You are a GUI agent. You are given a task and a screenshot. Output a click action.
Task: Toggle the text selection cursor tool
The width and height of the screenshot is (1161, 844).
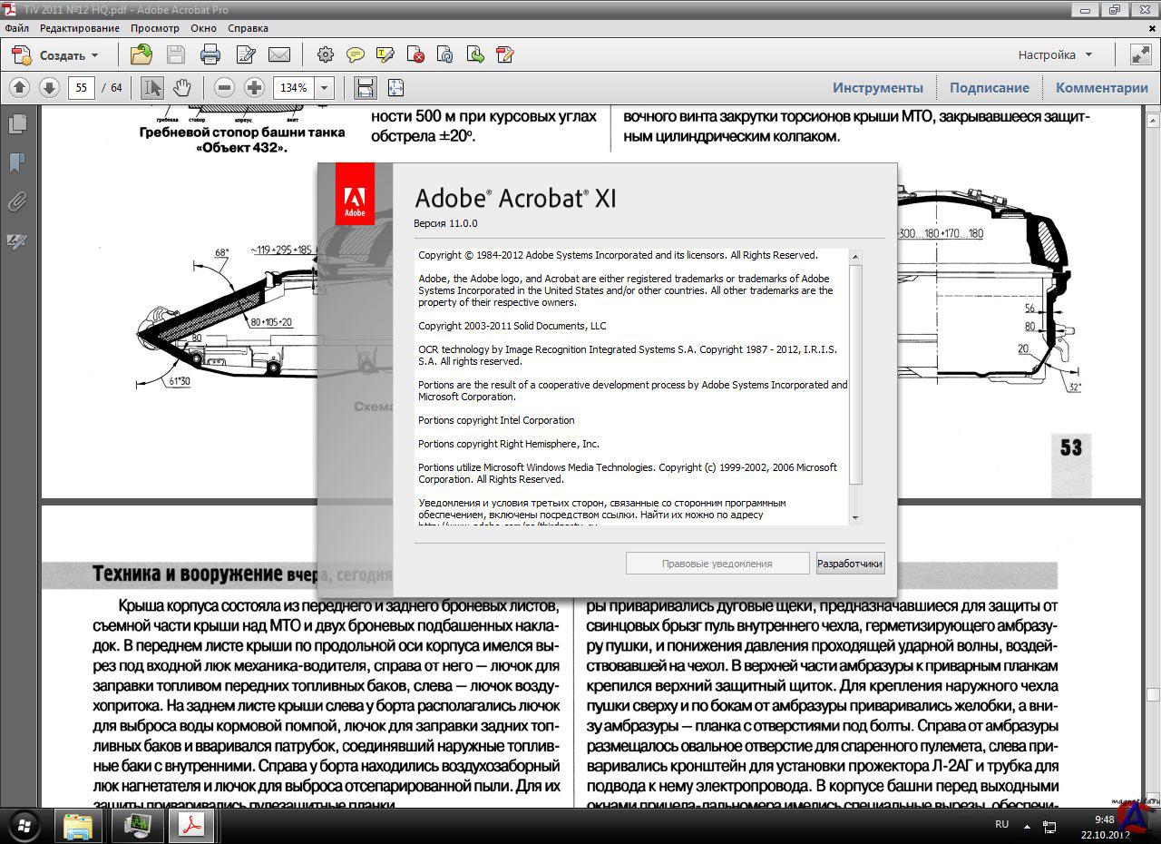152,88
